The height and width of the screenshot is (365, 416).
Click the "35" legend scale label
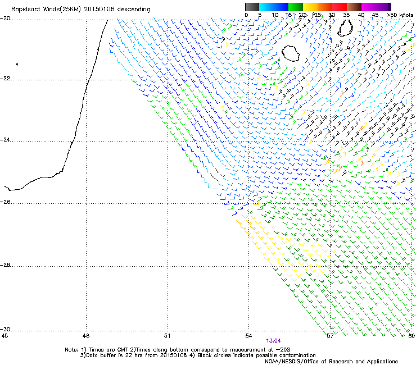pyautogui.click(x=346, y=15)
